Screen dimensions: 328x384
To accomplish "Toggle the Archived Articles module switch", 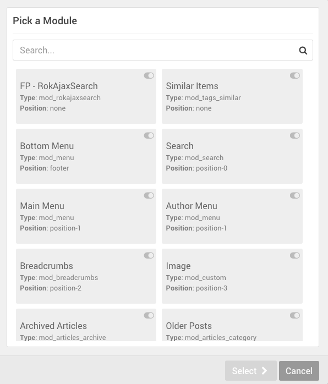I will pyautogui.click(x=149, y=316).
